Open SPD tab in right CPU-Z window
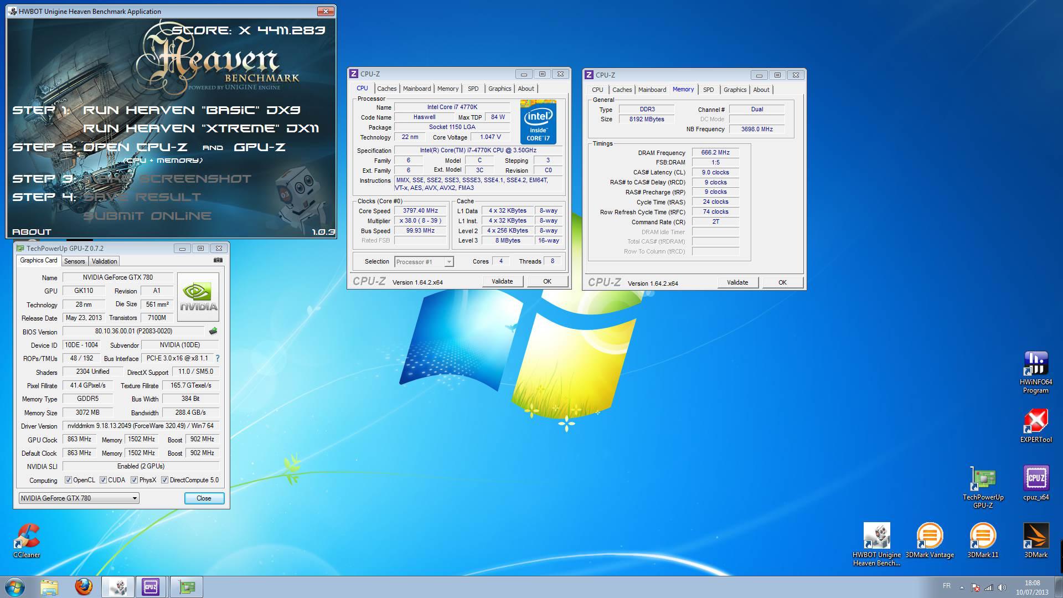The image size is (1063, 598). [708, 90]
